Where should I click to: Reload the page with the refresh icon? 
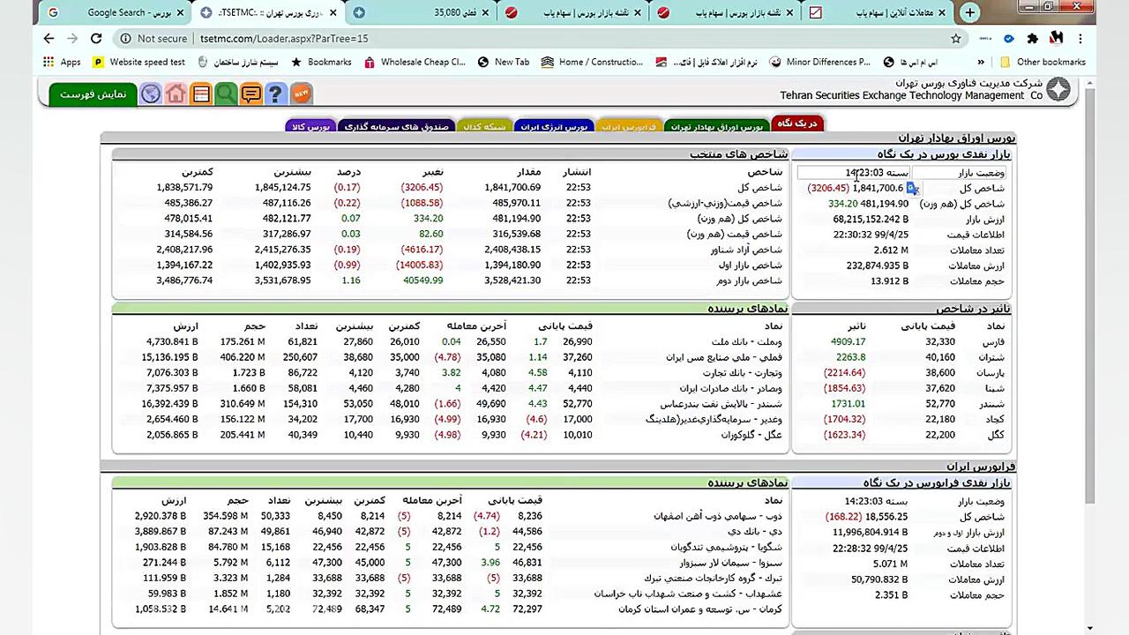point(96,38)
